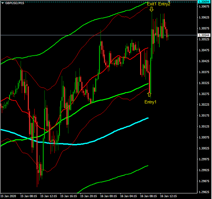
Task: Select time axis label 15 Jan 20:15
Action: pos(89,196)
